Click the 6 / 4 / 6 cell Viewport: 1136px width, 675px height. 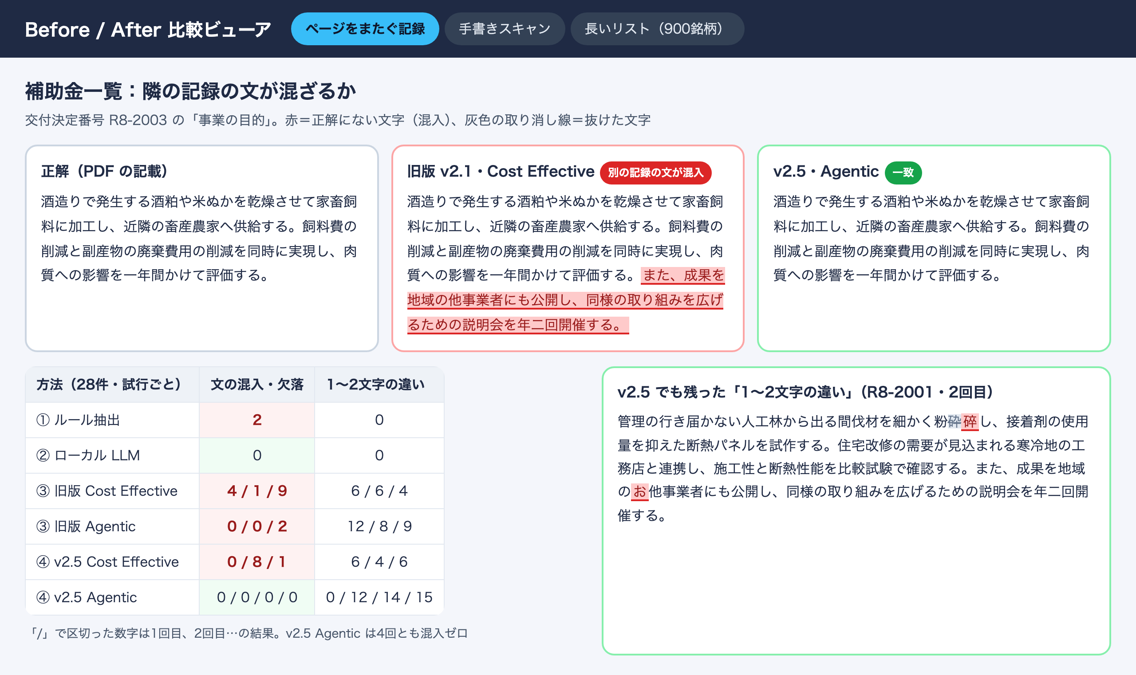(x=379, y=562)
